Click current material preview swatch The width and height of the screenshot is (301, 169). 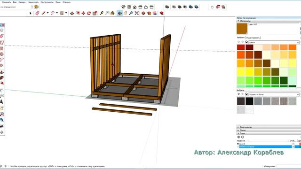(x=242, y=29)
